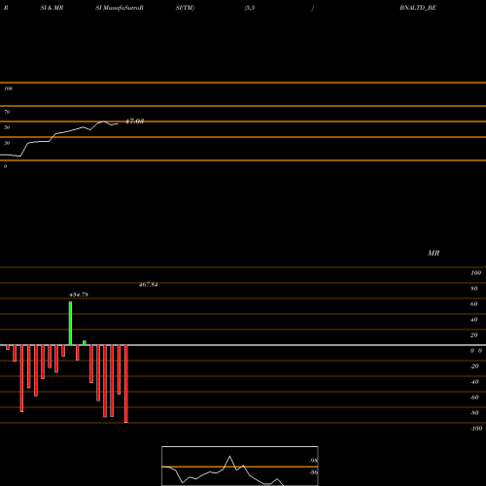Click the white zero baseline in MR panel
Screen dimensions: 486x486
(x=243, y=345)
